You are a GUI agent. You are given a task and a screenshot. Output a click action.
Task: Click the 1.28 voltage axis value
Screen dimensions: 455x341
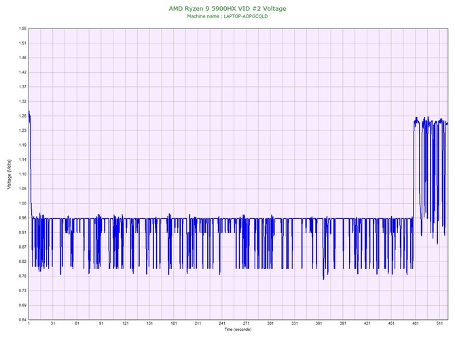click(22, 115)
